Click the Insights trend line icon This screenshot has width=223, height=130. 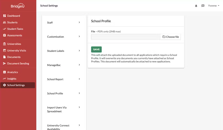coord(4,79)
